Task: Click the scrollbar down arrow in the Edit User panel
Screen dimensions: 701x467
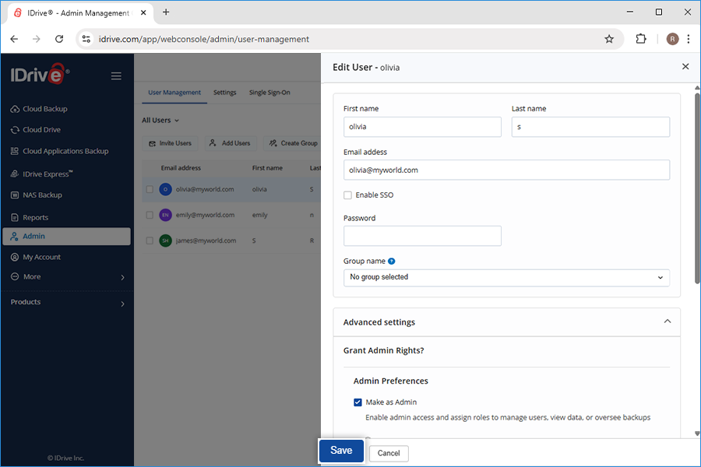Action: pos(697,434)
